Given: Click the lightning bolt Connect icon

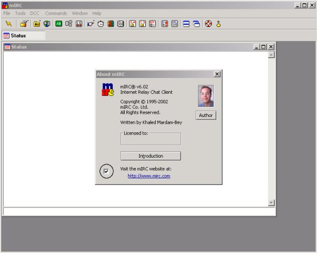Looking at the screenshot, I should pos(8,24).
